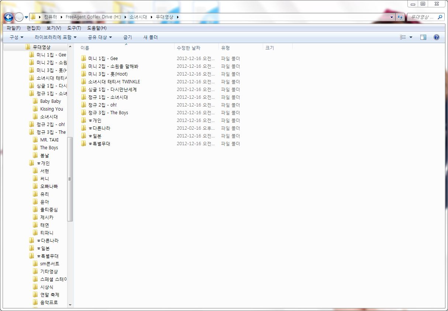Open the 보기(V) menu
448x311 pixels.
coord(54,28)
